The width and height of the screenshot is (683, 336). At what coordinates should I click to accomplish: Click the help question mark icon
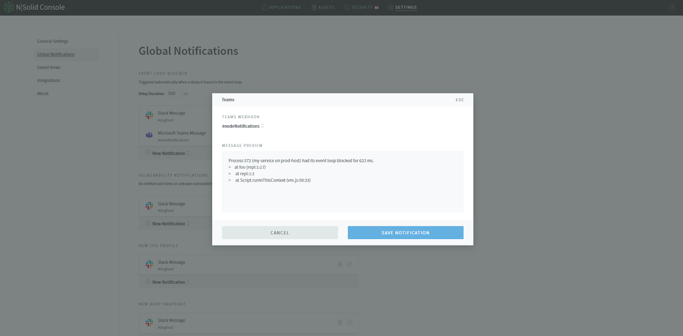[672, 7]
